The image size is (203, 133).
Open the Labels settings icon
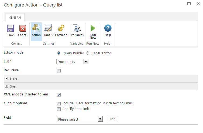[48, 28]
